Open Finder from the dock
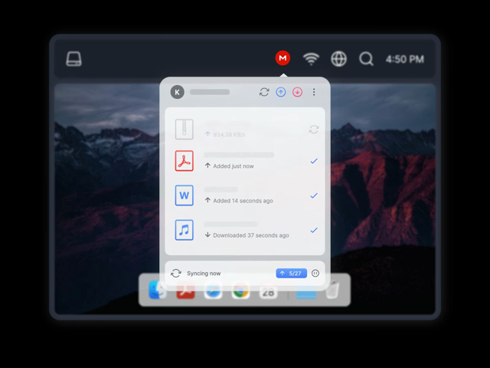 158,290
